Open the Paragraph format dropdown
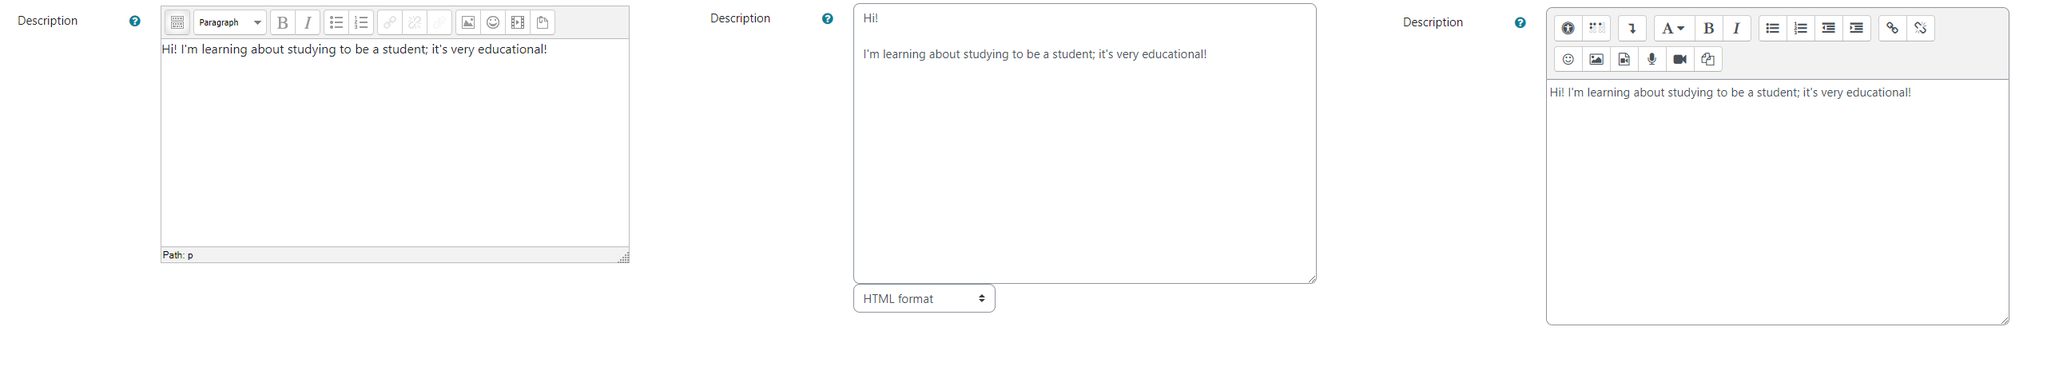Screen dimensions: 2055x370 coord(230,22)
